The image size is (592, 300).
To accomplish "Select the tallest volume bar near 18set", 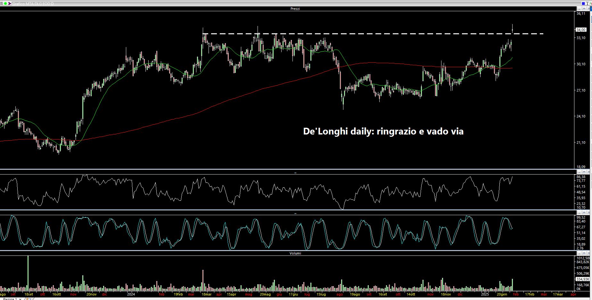I will pos(28,273).
